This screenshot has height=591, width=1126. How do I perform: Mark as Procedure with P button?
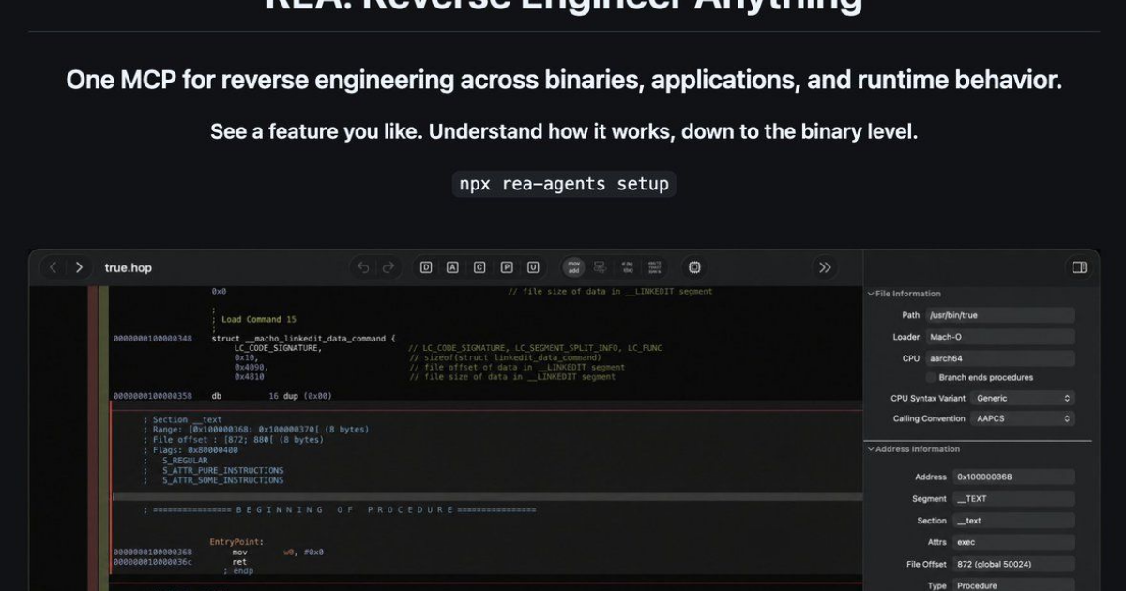point(507,267)
